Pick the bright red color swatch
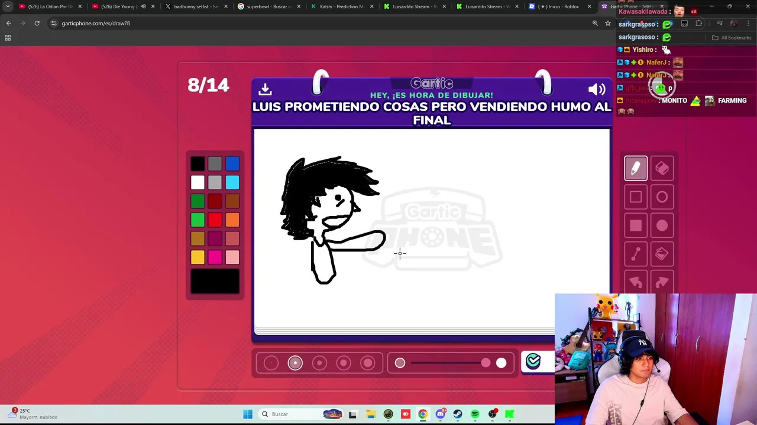 (x=215, y=220)
